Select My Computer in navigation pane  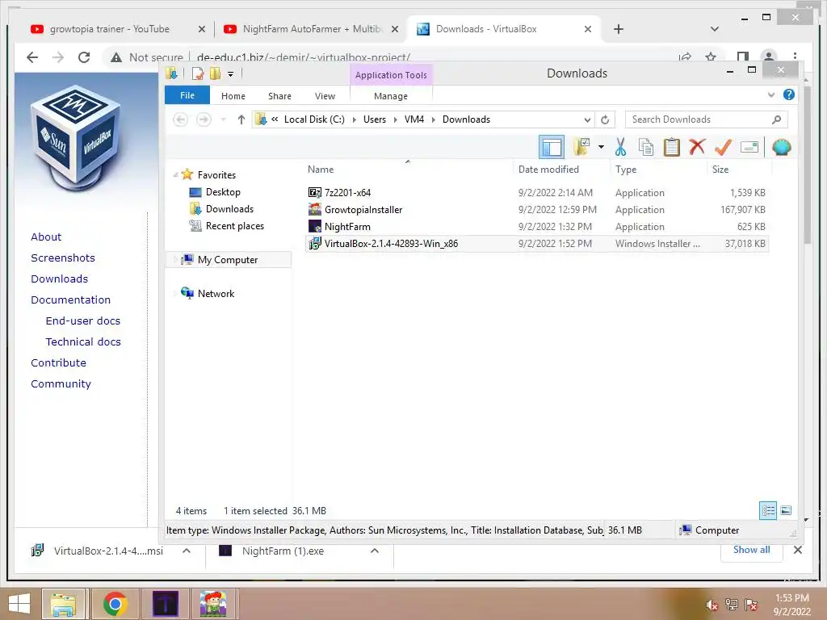point(227,259)
